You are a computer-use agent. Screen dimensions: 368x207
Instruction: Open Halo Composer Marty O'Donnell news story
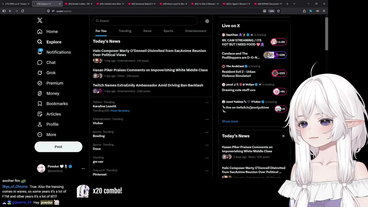(149, 53)
